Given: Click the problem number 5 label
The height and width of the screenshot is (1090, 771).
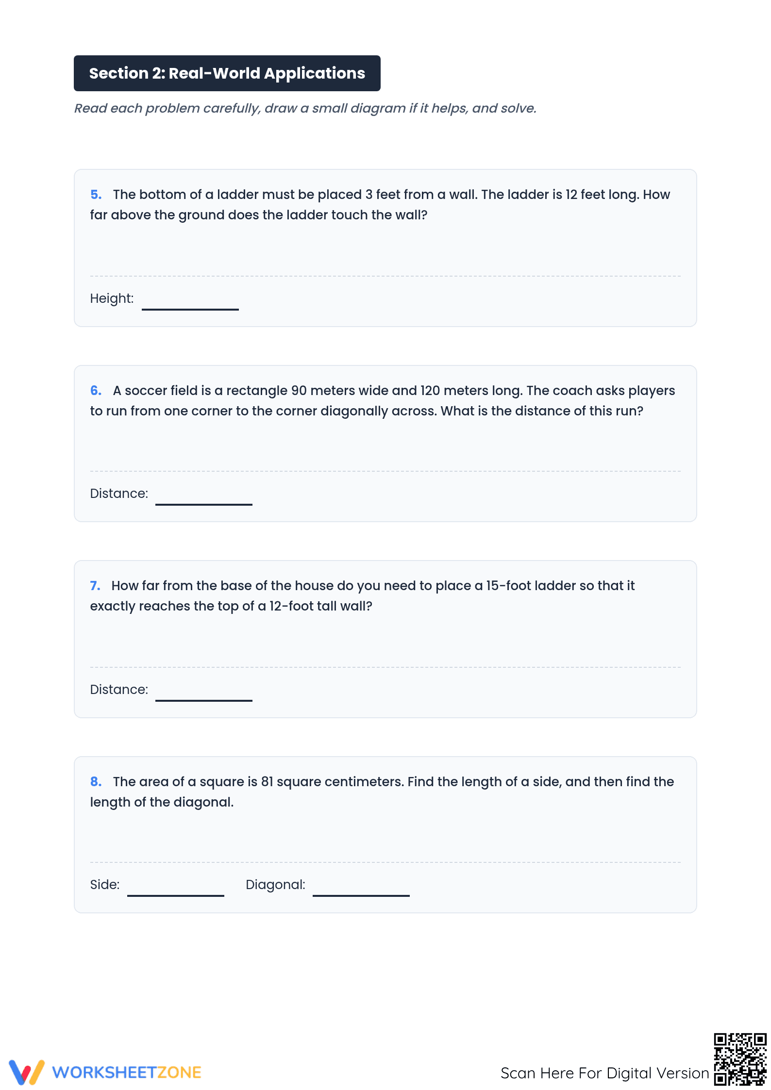Looking at the screenshot, I should coord(96,195).
